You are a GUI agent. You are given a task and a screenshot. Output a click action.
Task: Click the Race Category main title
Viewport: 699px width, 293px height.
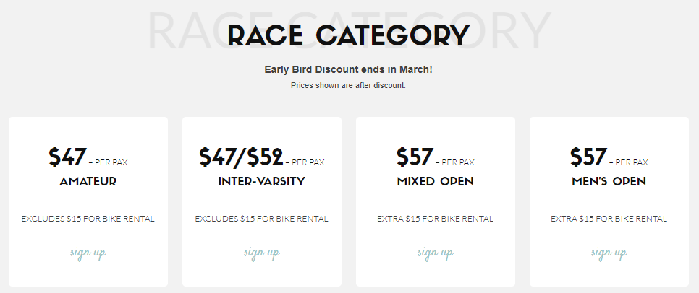349,35
